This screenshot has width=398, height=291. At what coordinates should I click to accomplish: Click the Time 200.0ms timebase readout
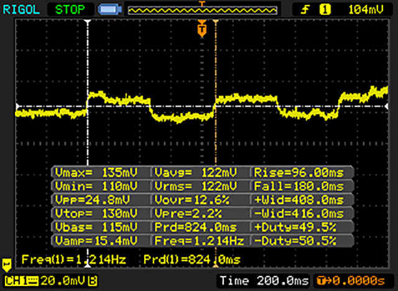264,280
